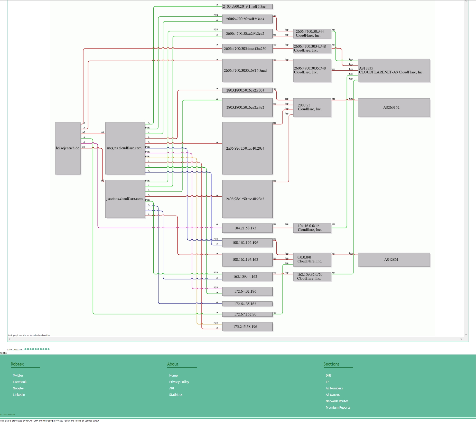Click route node 2606:4700:3035::/48 Cloudflare

[312, 71]
